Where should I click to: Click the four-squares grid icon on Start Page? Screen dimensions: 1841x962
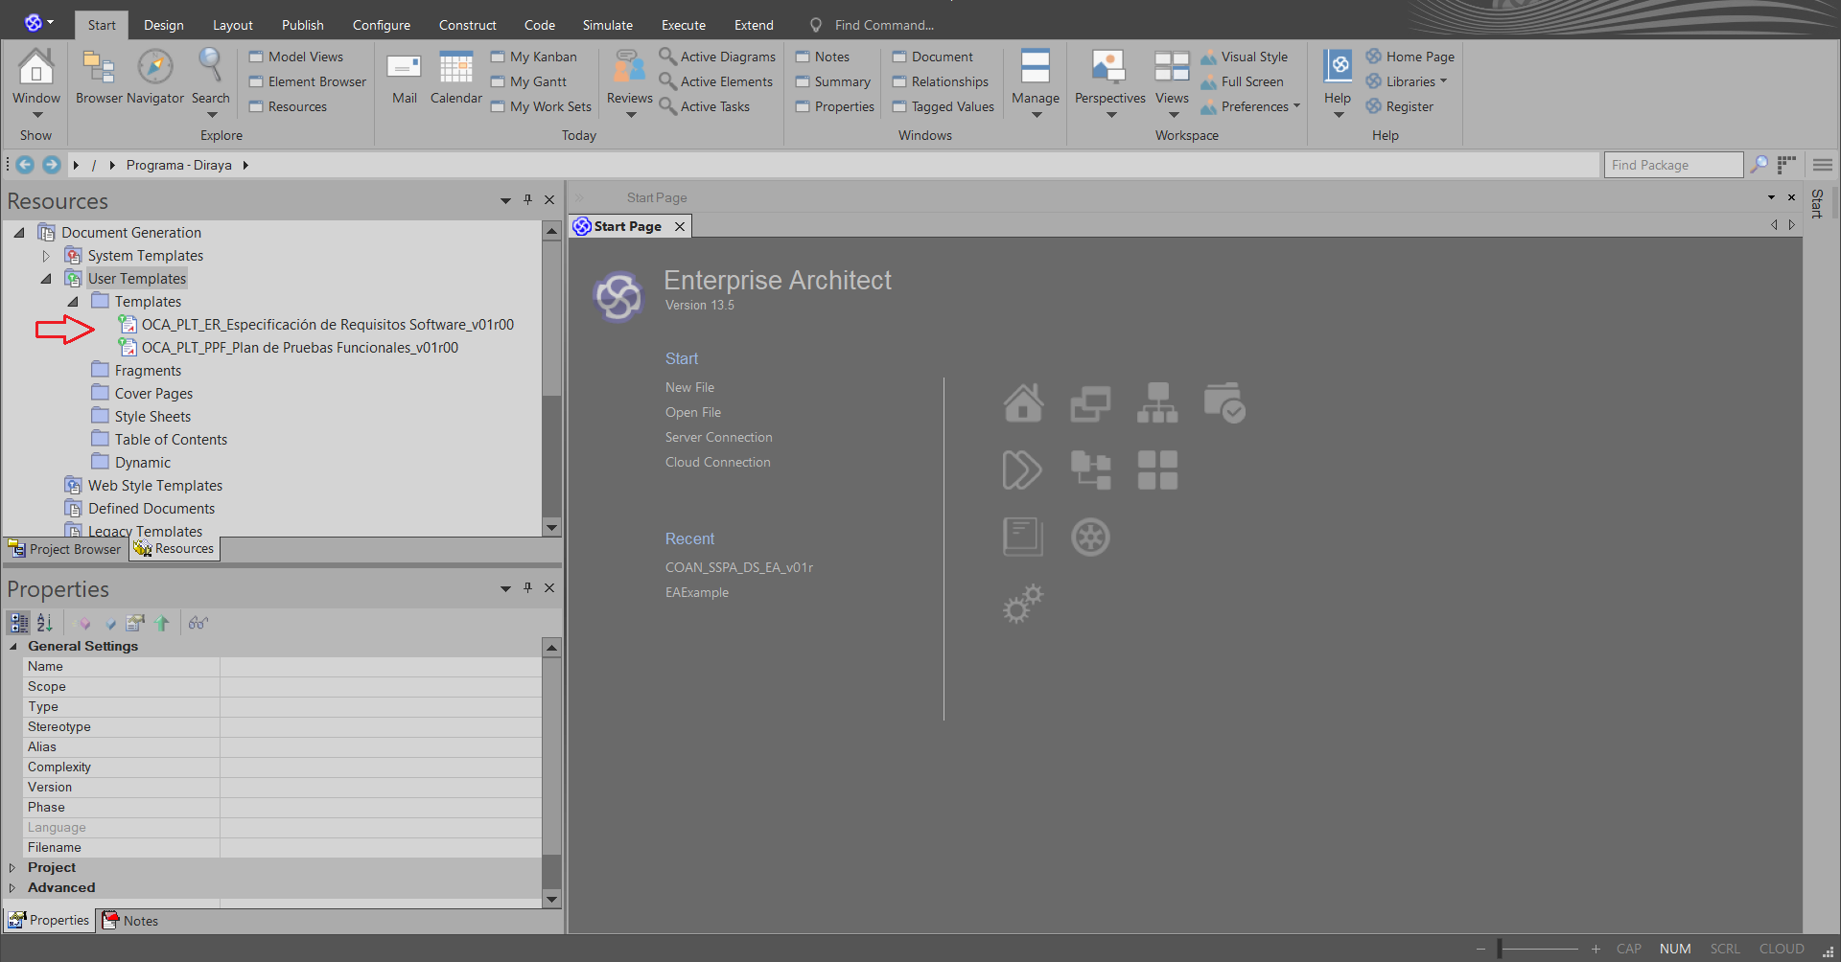pyautogui.click(x=1157, y=470)
